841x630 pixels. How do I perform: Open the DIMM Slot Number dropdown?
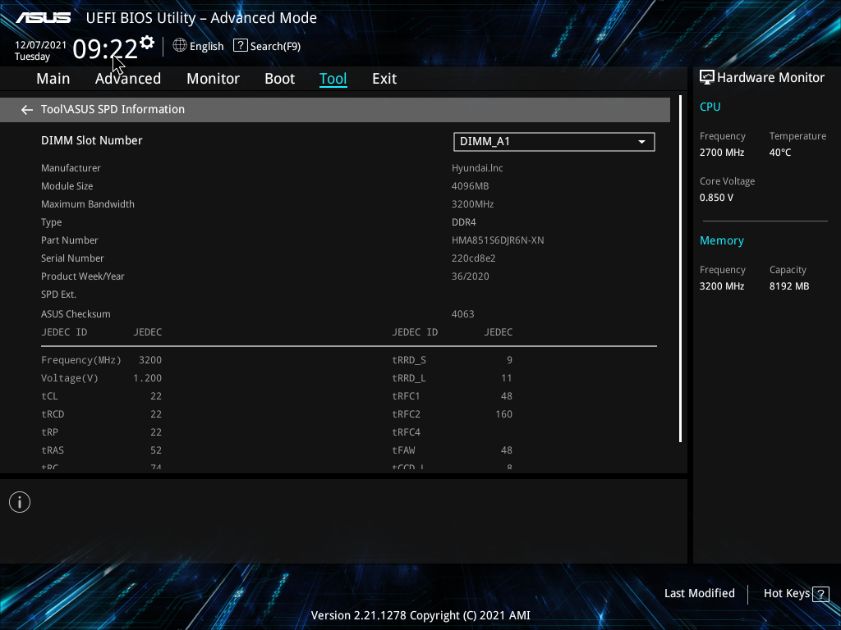coord(554,141)
